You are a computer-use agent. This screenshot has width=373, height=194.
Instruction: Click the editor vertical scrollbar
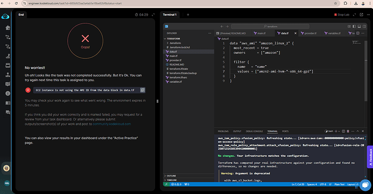(x=366, y=71)
